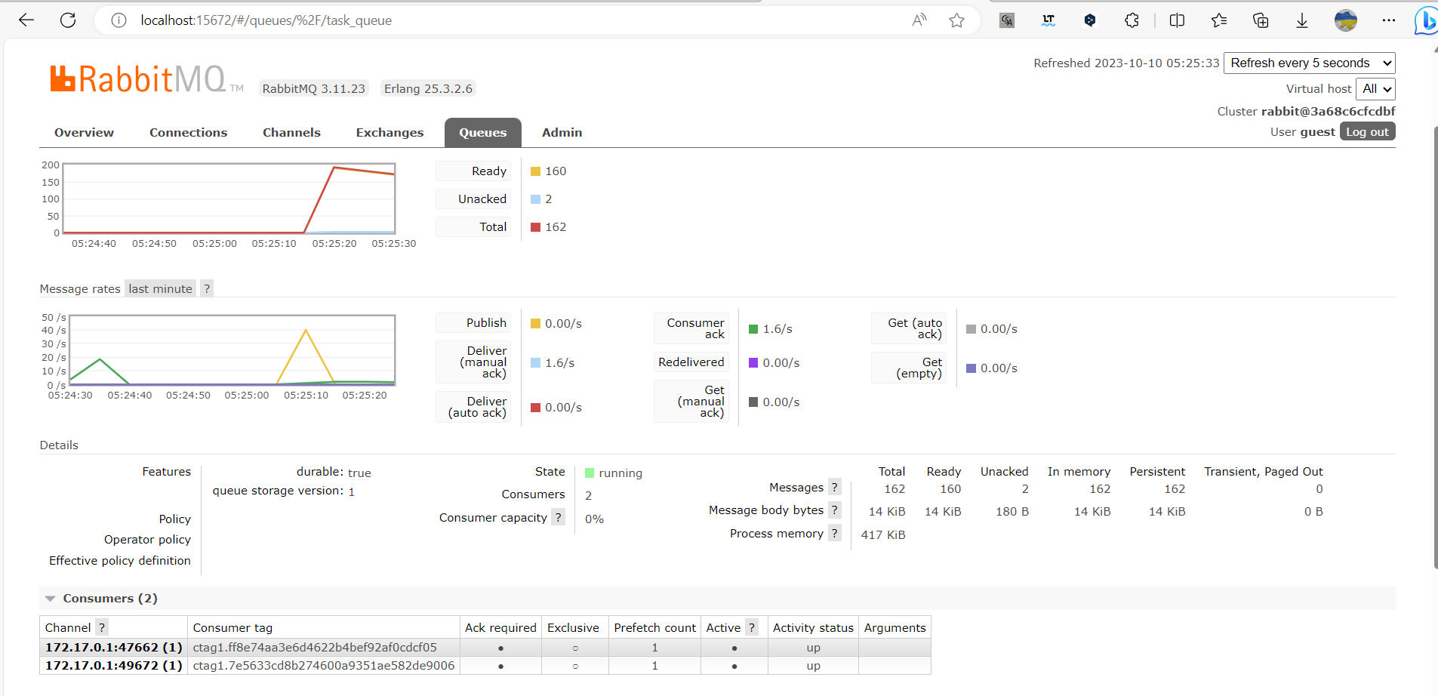Screen dimensions: 1438x696
Task: Open the Favorites list icon
Action: [x=1218, y=20]
